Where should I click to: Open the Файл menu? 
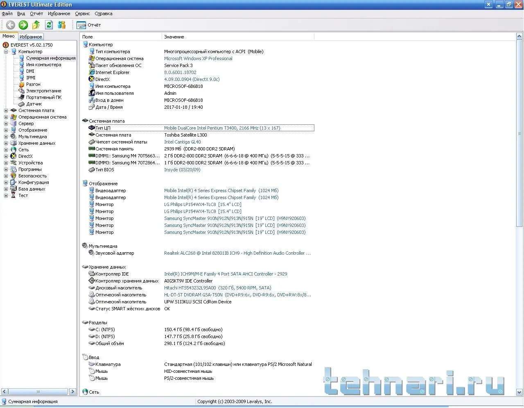point(7,13)
